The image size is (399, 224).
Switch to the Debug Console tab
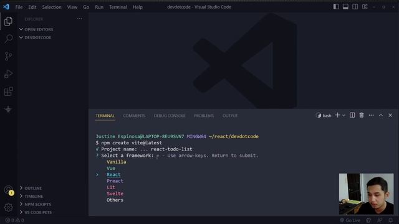(170, 116)
